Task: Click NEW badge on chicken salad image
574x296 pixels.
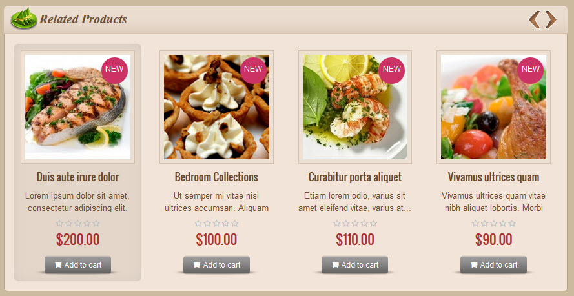Action: pyautogui.click(x=531, y=70)
